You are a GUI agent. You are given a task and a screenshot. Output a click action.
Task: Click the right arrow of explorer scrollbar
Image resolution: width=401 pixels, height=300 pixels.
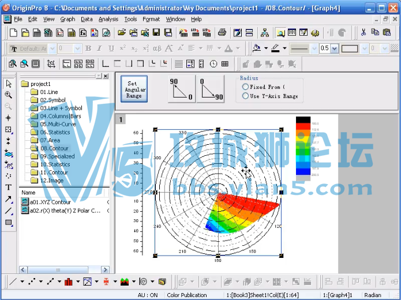coord(105,270)
